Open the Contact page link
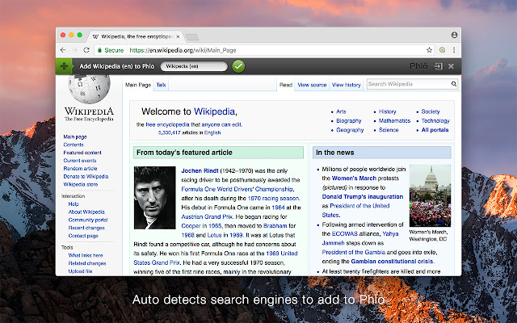The width and height of the screenshot is (517, 323). 83,236
